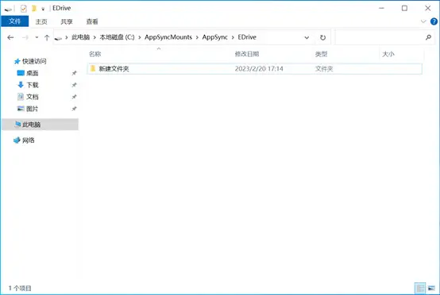The image size is (440, 295).
Task: Go back with the left arrow
Action: pos(10,37)
